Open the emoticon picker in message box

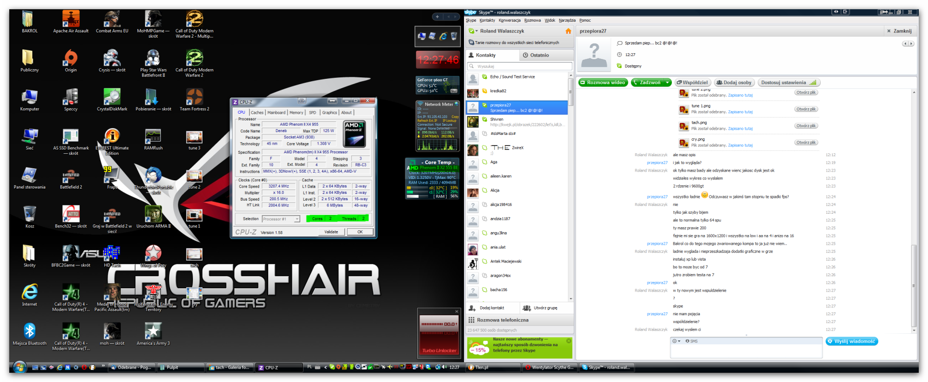click(675, 341)
